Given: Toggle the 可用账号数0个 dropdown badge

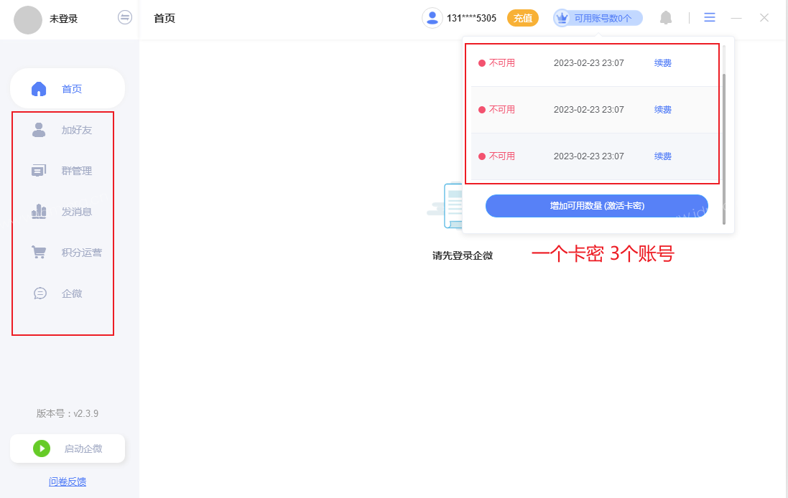Looking at the screenshot, I should click(598, 18).
